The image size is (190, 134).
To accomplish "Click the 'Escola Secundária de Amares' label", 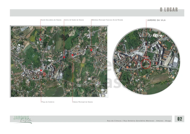I will point(52,20).
